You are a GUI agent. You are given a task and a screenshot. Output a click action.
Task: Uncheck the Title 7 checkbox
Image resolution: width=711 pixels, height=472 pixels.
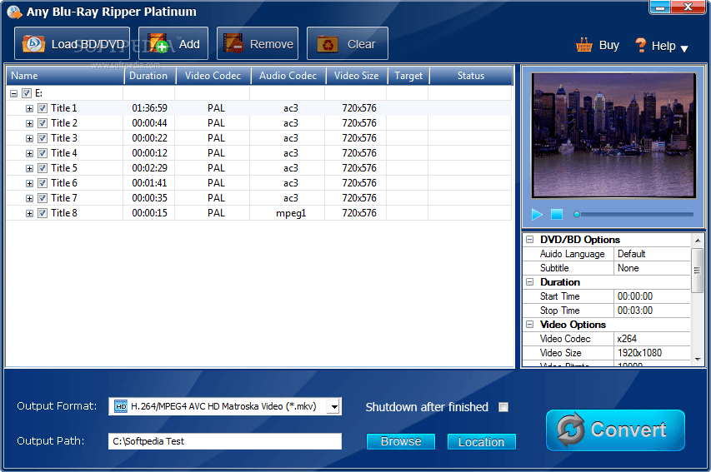(43, 198)
